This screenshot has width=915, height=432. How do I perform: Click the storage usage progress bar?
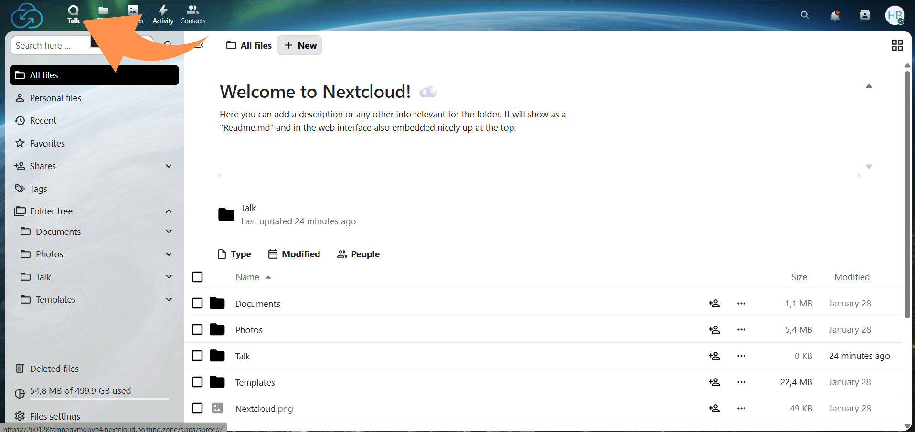(99, 399)
